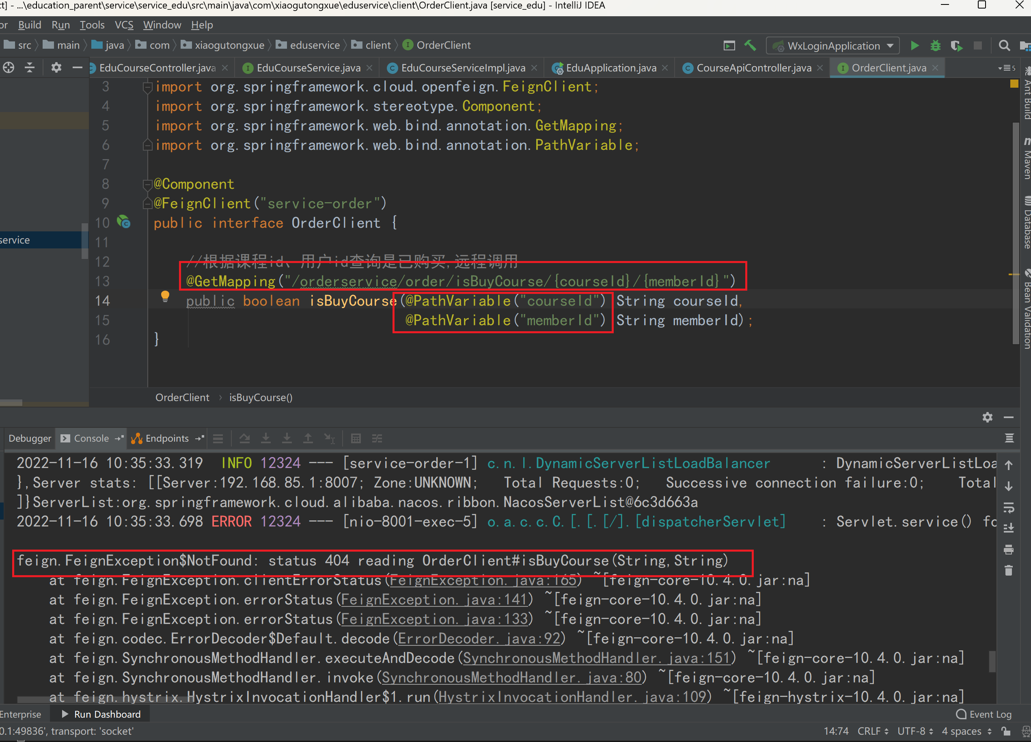Build project with the green hammer icon
Image resolution: width=1031 pixels, height=742 pixels.
pos(750,45)
